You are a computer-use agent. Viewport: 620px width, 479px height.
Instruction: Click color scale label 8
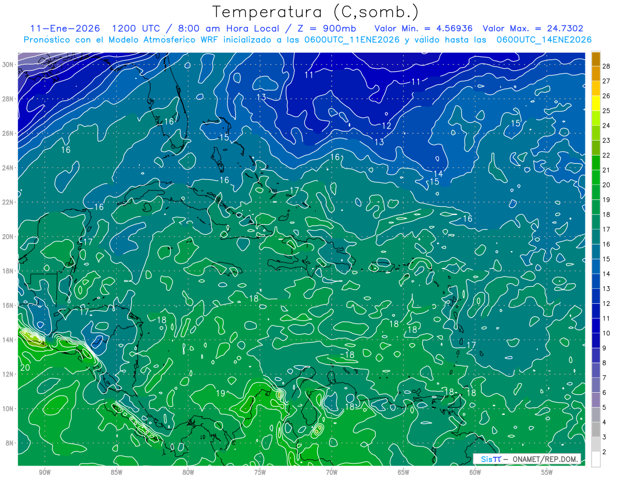[x=605, y=363]
